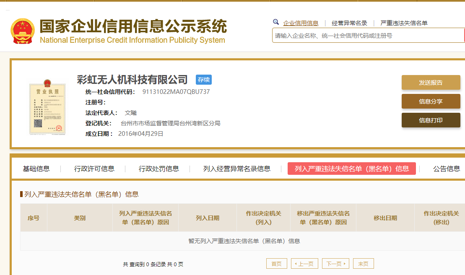The width and height of the screenshot is (465, 275).
Task: Switch search to 经营异常名录
Action: click(349, 23)
